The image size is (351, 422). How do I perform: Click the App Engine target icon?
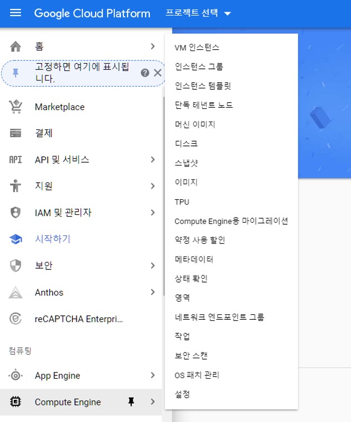click(16, 375)
